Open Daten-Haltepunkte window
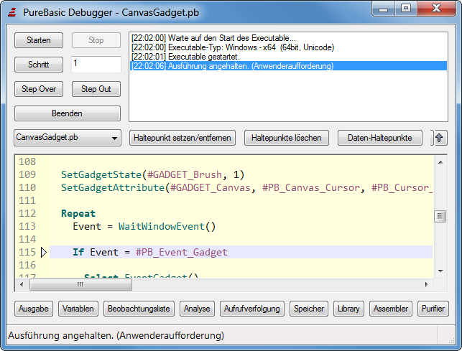 (380, 138)
